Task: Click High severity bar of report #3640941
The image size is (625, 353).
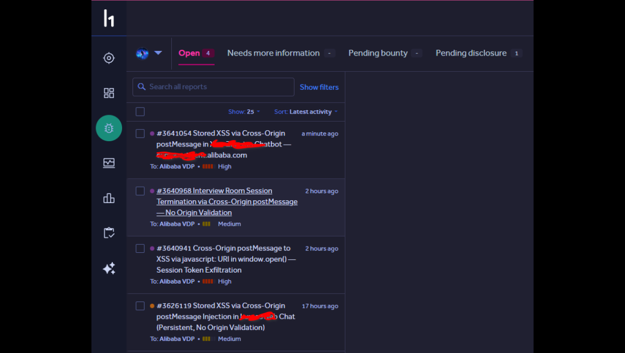Action: pyautogui.click(x=208, y=281)
